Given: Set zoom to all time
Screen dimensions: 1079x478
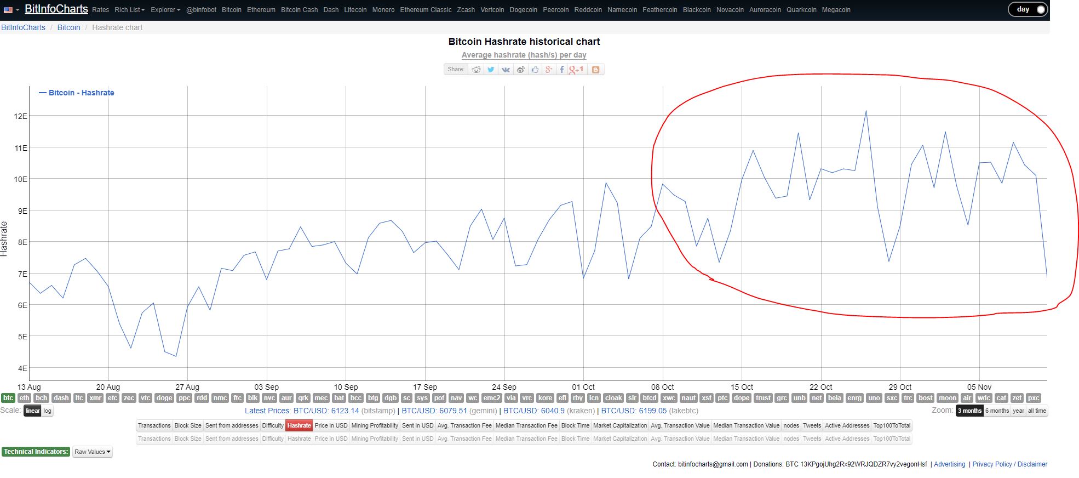Looking at the screenshot, I should pos(1037,411).
